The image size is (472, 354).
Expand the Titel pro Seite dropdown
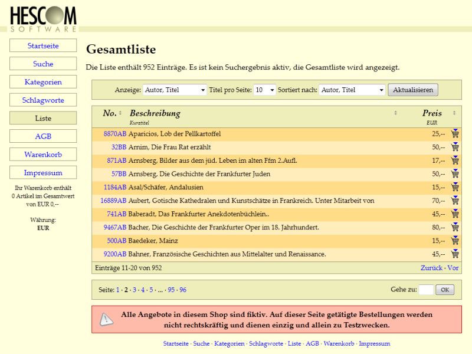tap(264, 90)
